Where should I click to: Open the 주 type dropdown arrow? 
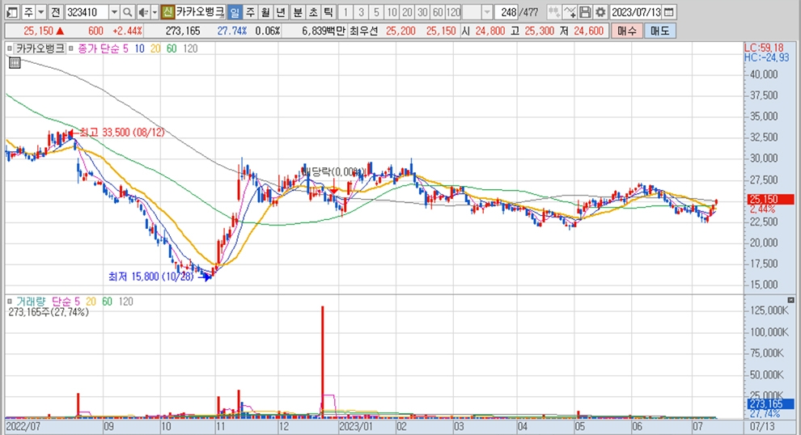click(x=40, y=12)
